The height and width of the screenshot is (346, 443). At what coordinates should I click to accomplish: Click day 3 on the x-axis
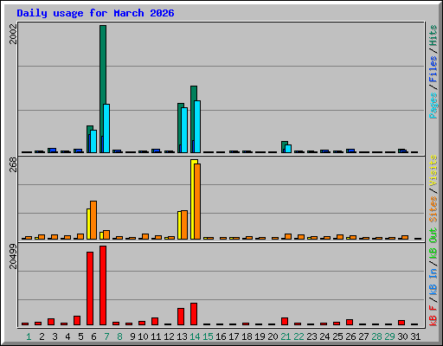[55, 336]
